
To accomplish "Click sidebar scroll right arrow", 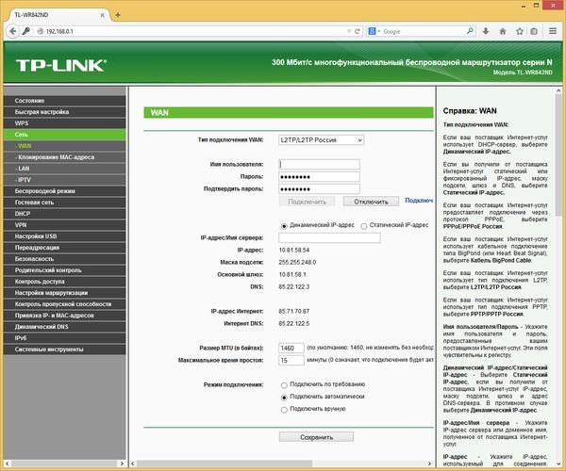I will pyautogui.click(x=122, y=463).
